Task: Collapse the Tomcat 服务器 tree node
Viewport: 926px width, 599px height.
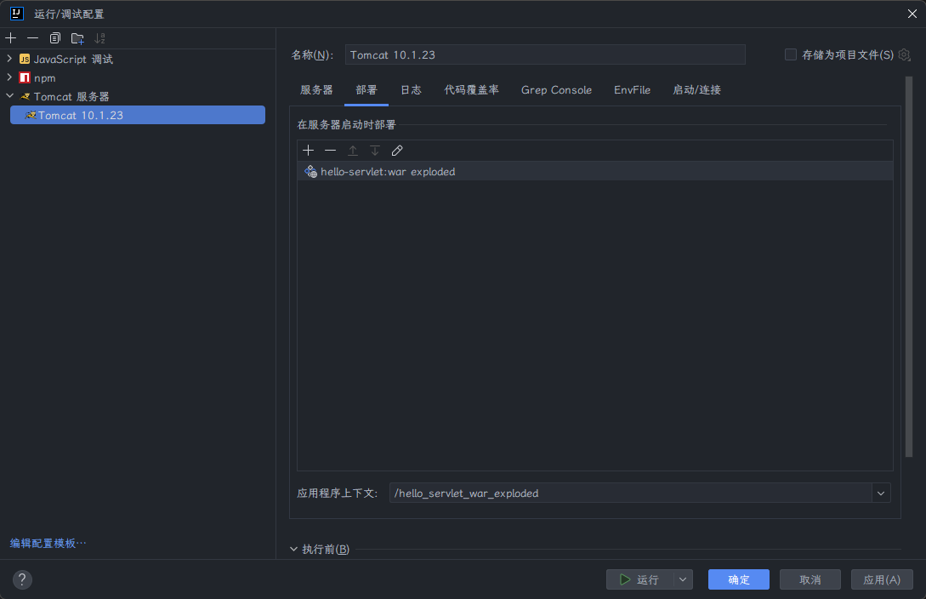Action: click(x=9, y=95)
